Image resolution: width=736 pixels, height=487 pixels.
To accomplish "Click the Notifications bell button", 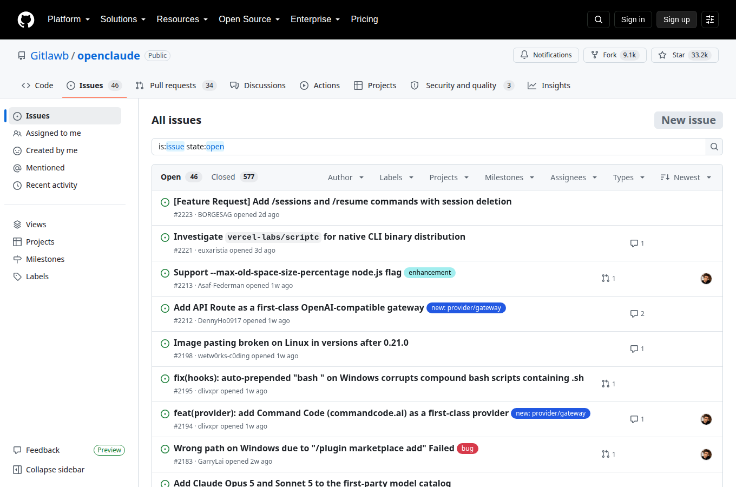I will [546, 55].
